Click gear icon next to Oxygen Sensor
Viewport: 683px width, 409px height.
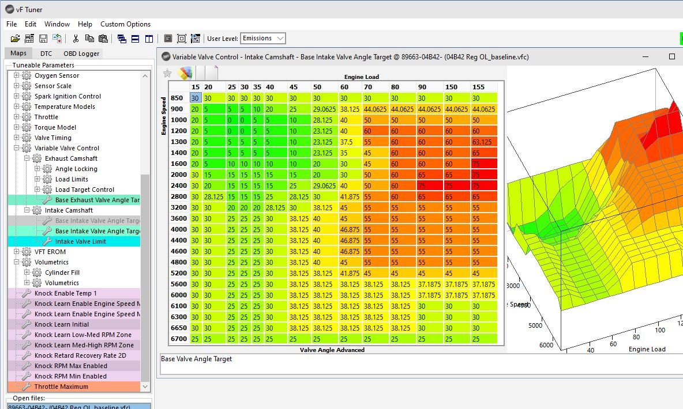pos(27,75)
